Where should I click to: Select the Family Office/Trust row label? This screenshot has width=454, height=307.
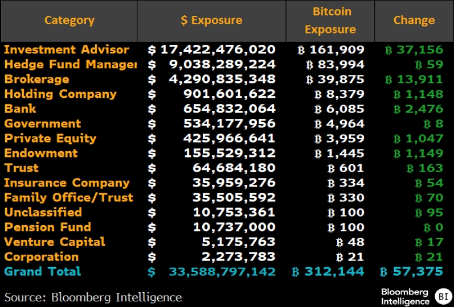coord(68,197)
